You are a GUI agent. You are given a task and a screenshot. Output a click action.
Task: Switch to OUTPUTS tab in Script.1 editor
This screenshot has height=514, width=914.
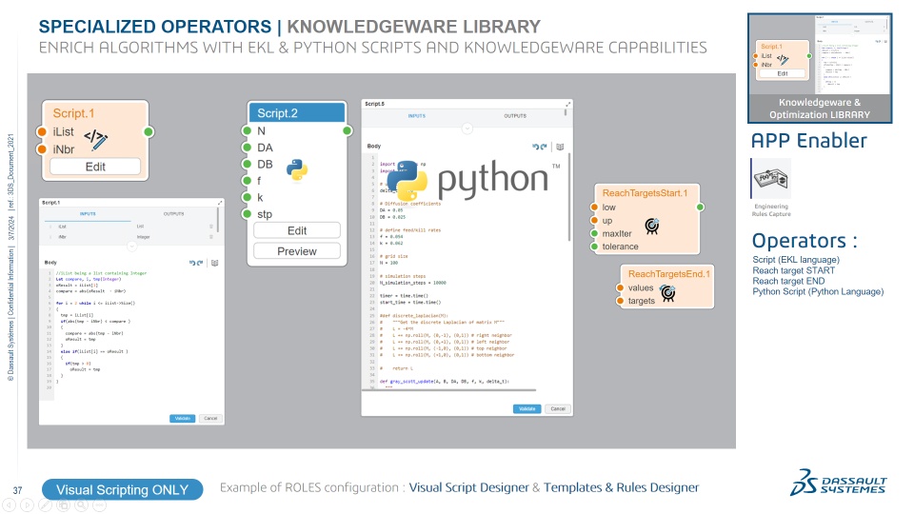[173, 214]
